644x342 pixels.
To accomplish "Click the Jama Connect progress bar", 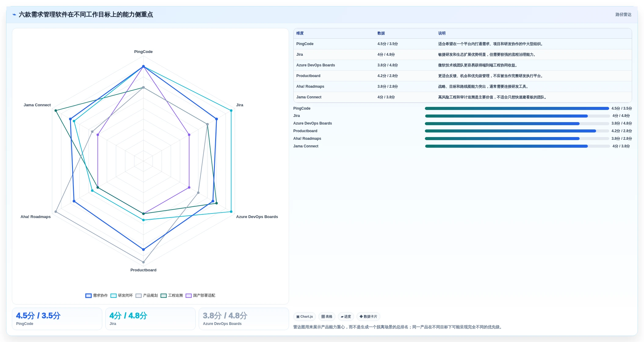I will coord(518,146).
